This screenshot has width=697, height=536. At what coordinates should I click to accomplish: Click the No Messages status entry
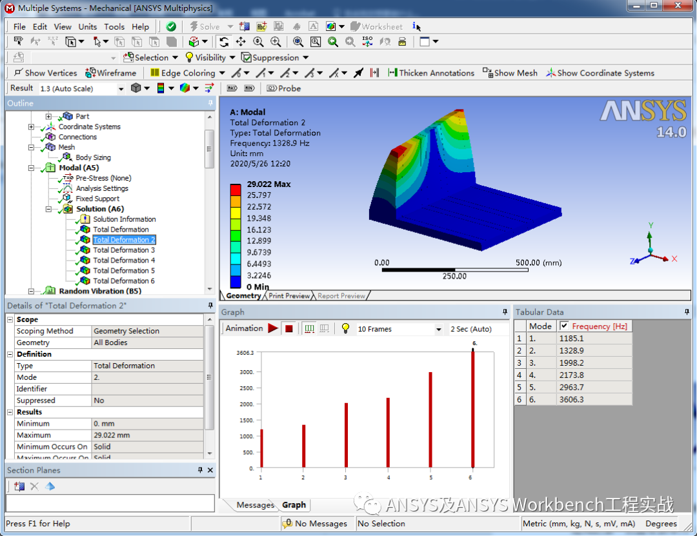315,524
